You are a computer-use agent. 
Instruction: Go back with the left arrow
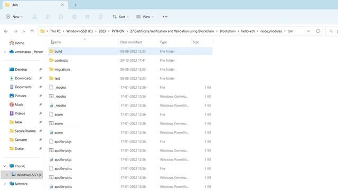pyautogui.click(x=6, y=31)
